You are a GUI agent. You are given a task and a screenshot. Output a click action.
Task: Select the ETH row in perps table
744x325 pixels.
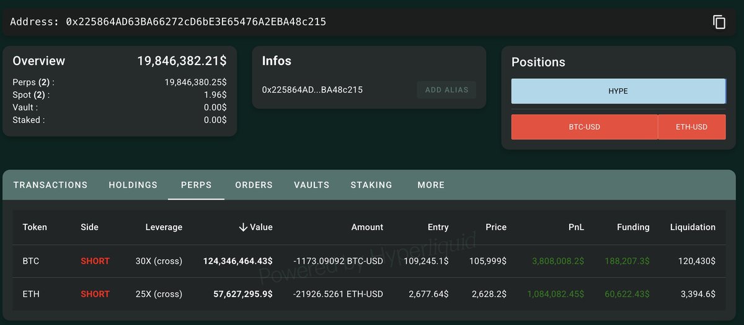pos(369,294)
